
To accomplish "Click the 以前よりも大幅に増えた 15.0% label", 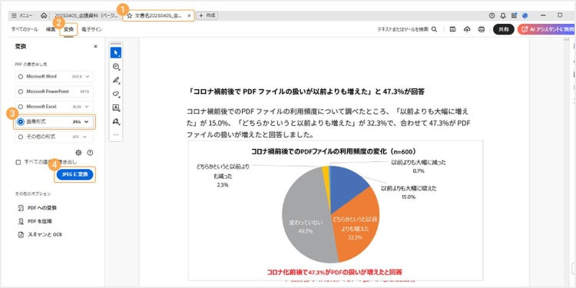I will pyautogui.click(x=408, y=192).
